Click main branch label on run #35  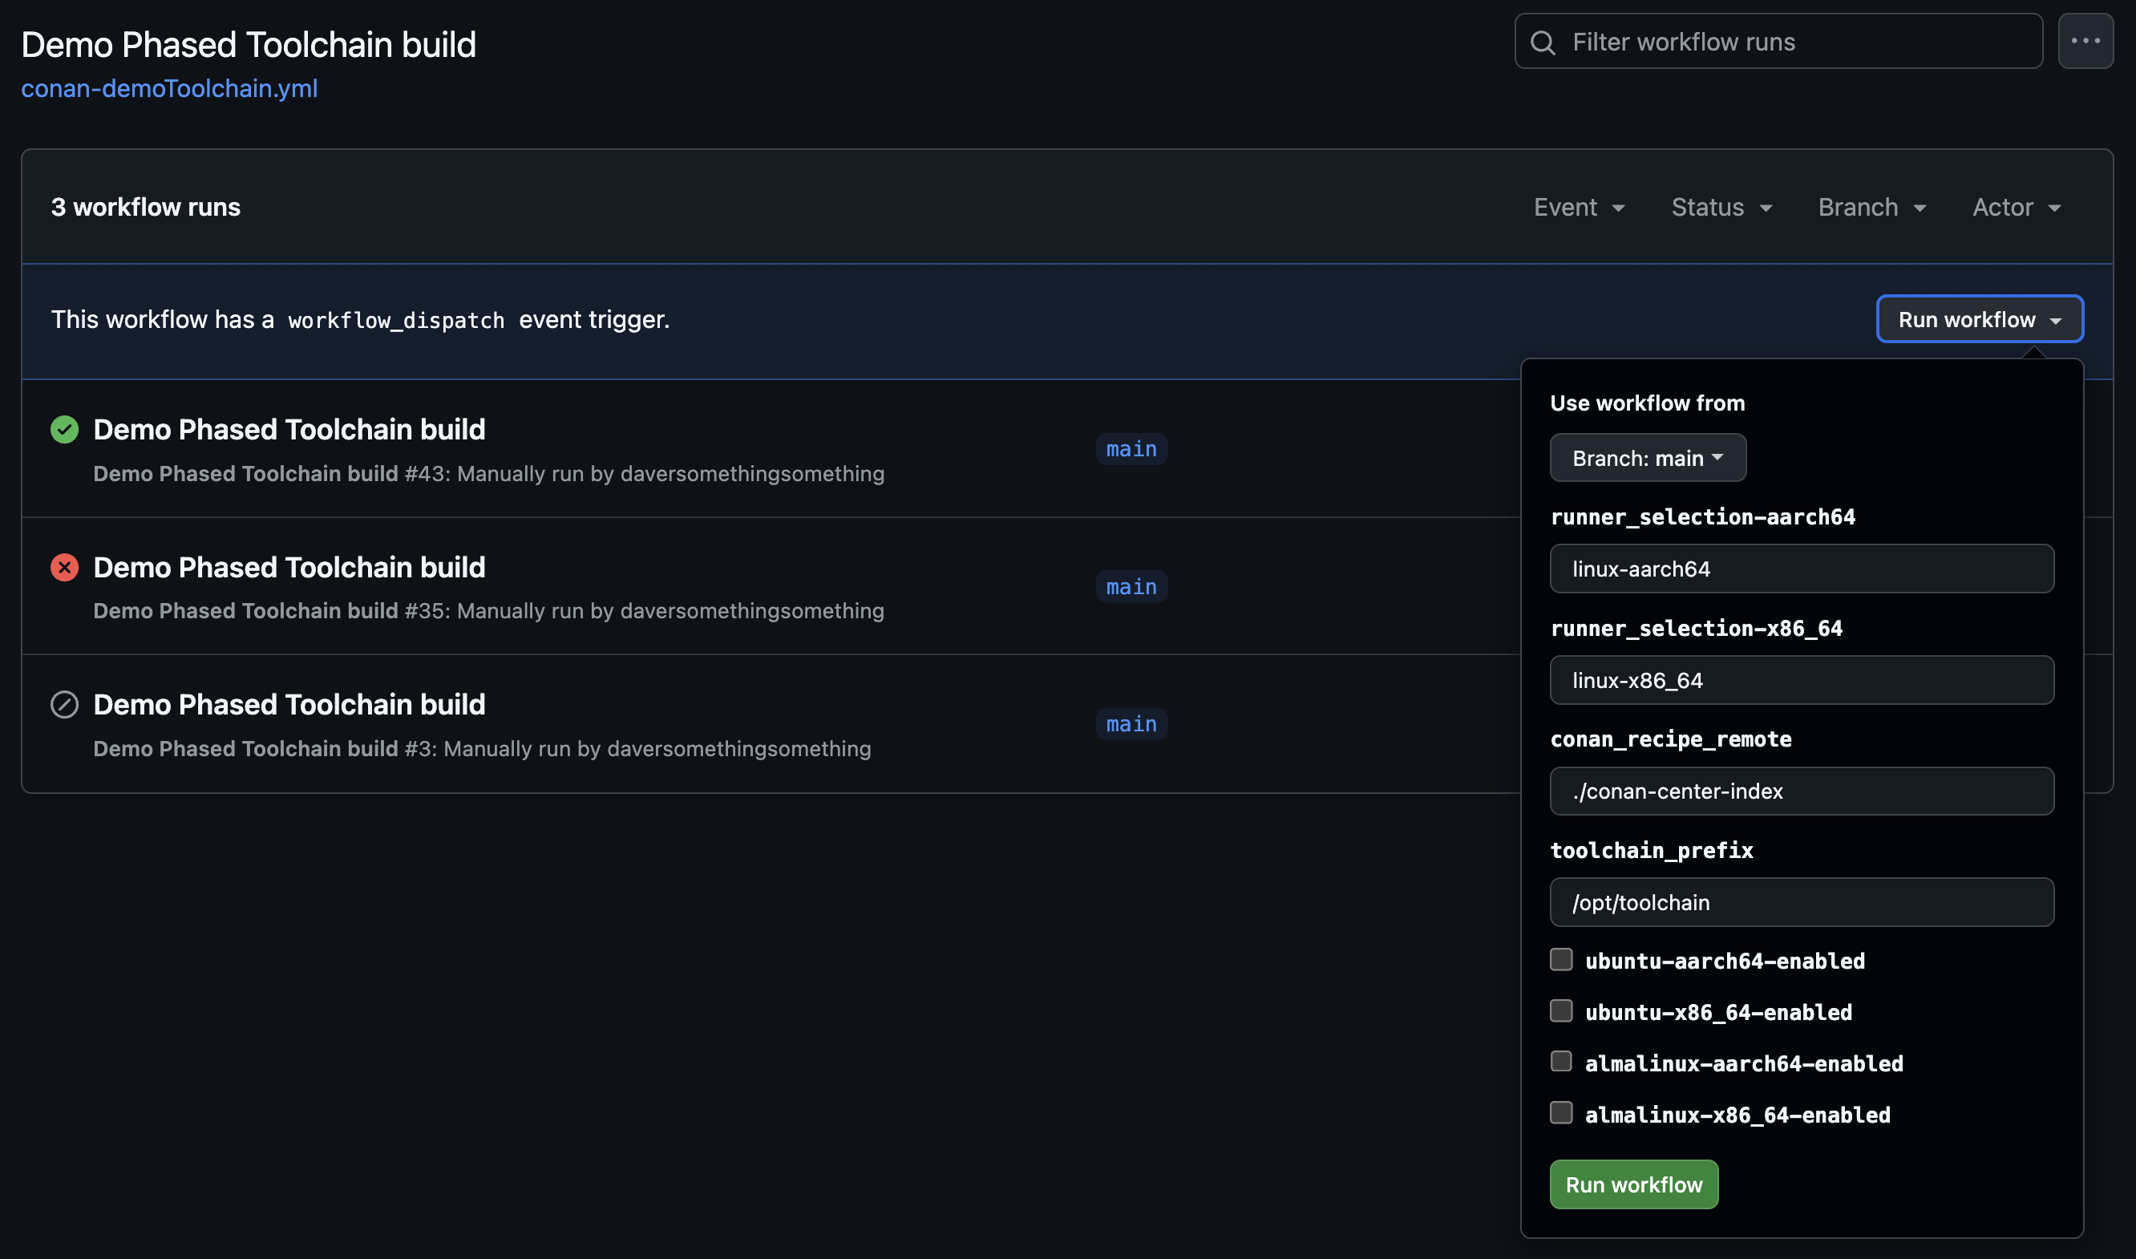click(x=1131, y=586)
